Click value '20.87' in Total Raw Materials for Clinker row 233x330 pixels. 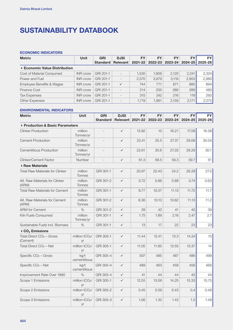click(x=141, y=171)
